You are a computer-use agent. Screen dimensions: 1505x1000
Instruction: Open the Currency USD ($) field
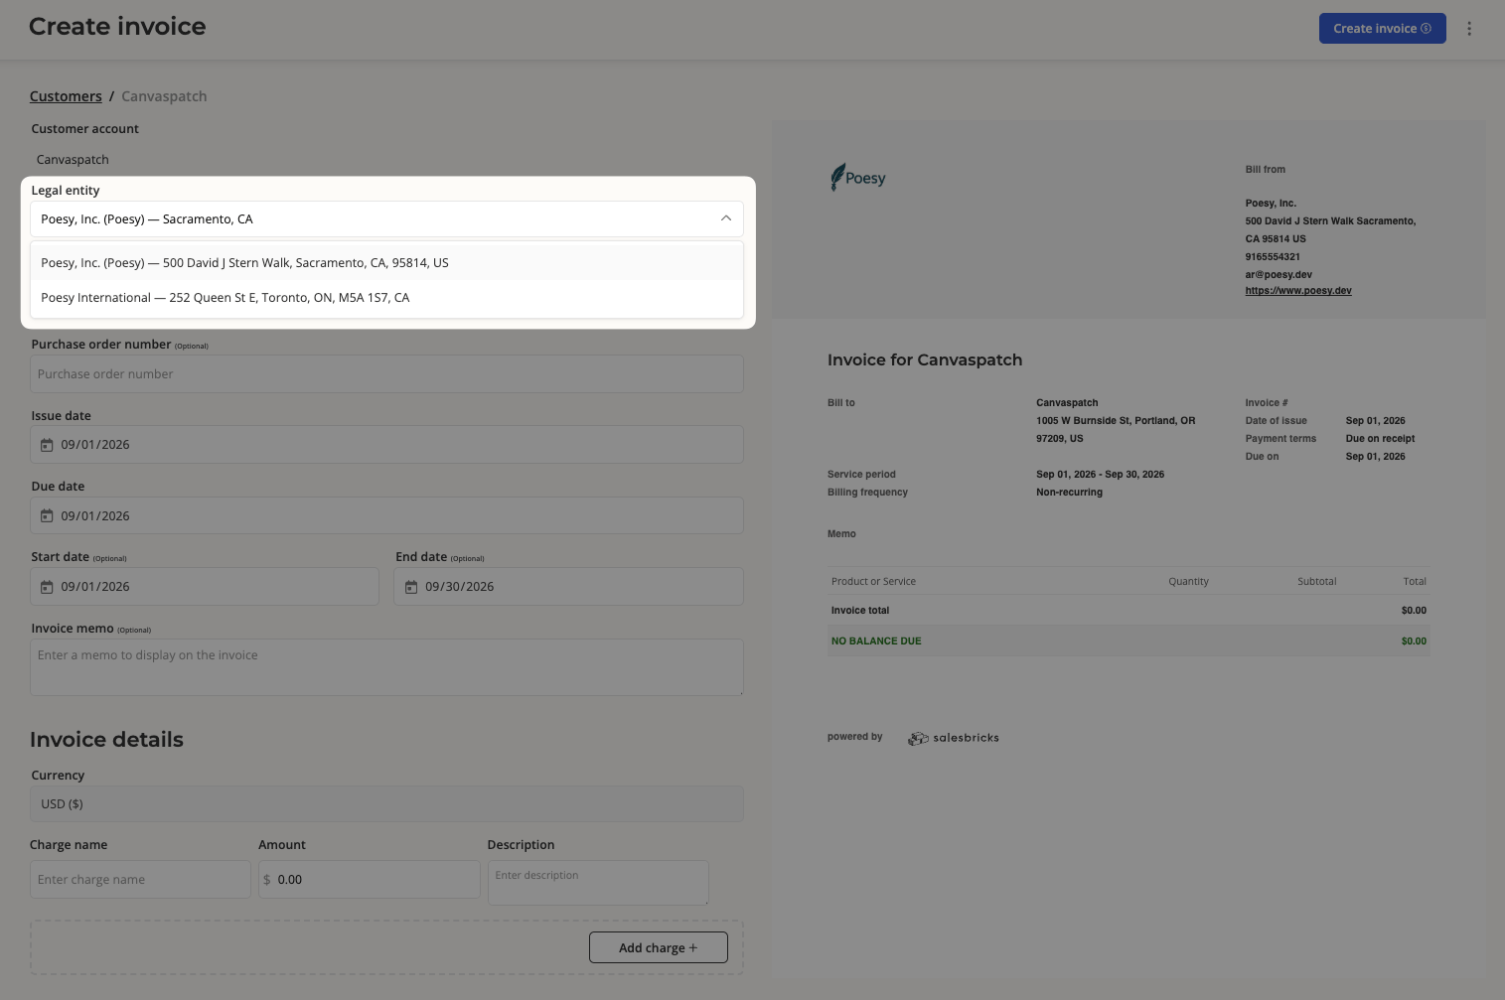click(386, 804)
